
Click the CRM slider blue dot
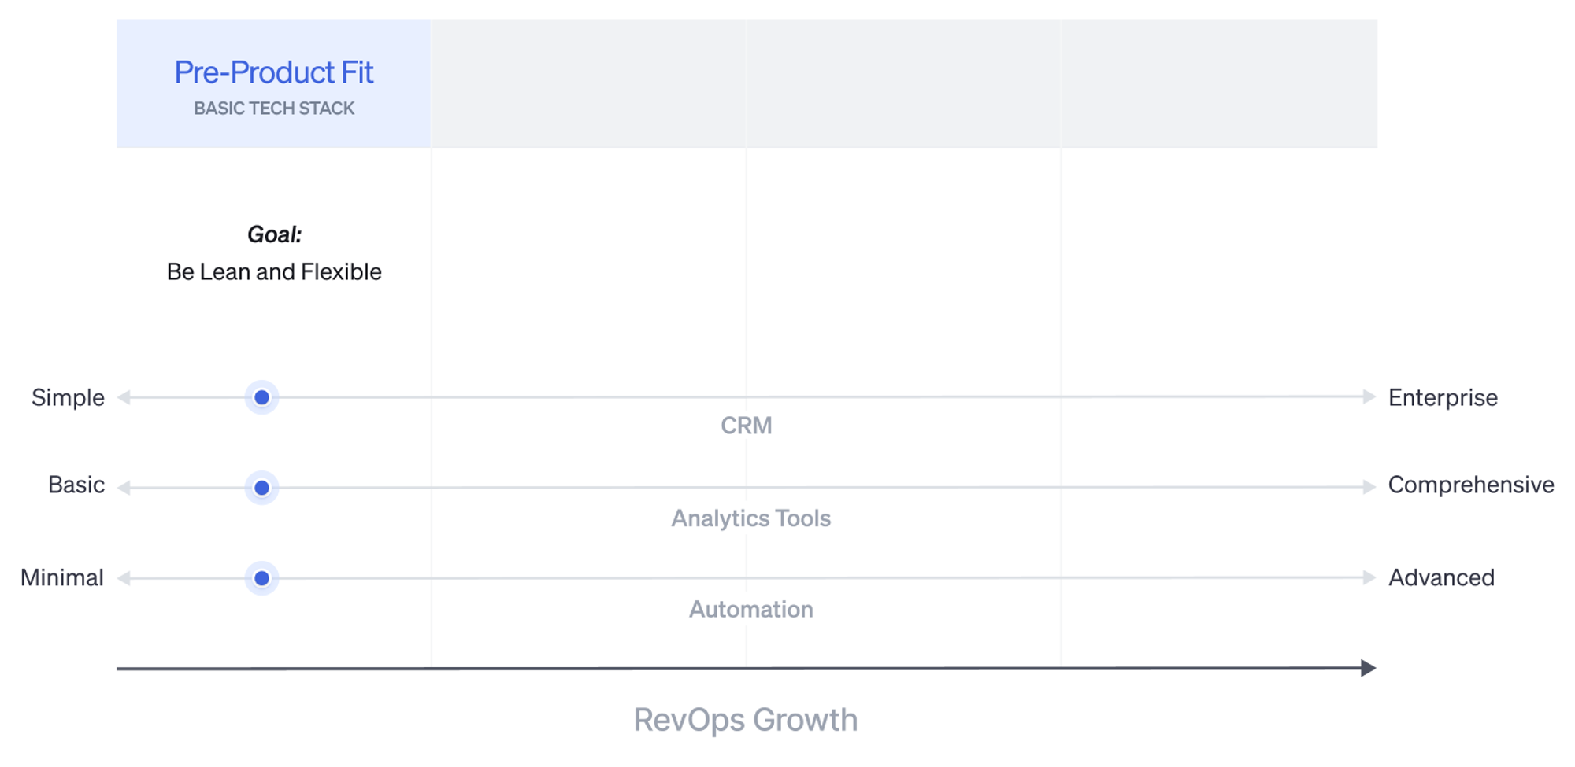click(x=262, y=397)
